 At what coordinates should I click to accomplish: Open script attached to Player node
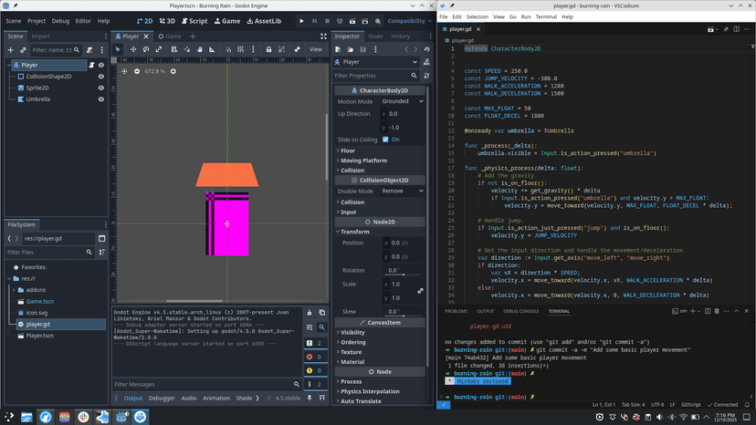pos(91,65)
